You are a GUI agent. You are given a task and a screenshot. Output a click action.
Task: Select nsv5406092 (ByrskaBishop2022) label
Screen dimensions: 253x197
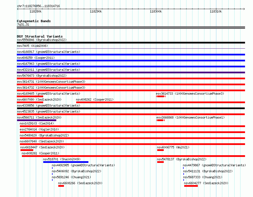(x=76, y=171)
